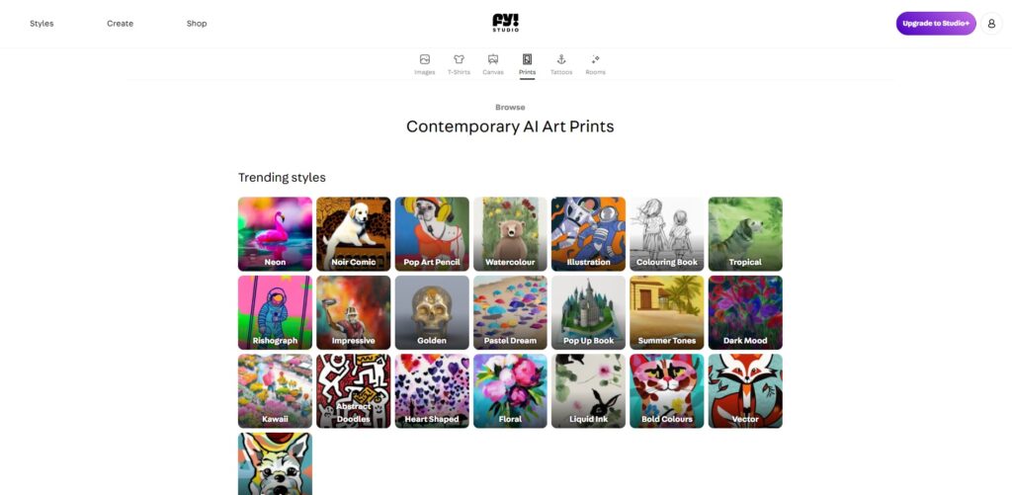
Task: Pick the Watercolour bear style
Action: tap(510, 233)
